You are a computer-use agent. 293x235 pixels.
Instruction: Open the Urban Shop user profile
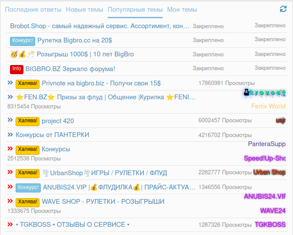click(x=269, y=172)
